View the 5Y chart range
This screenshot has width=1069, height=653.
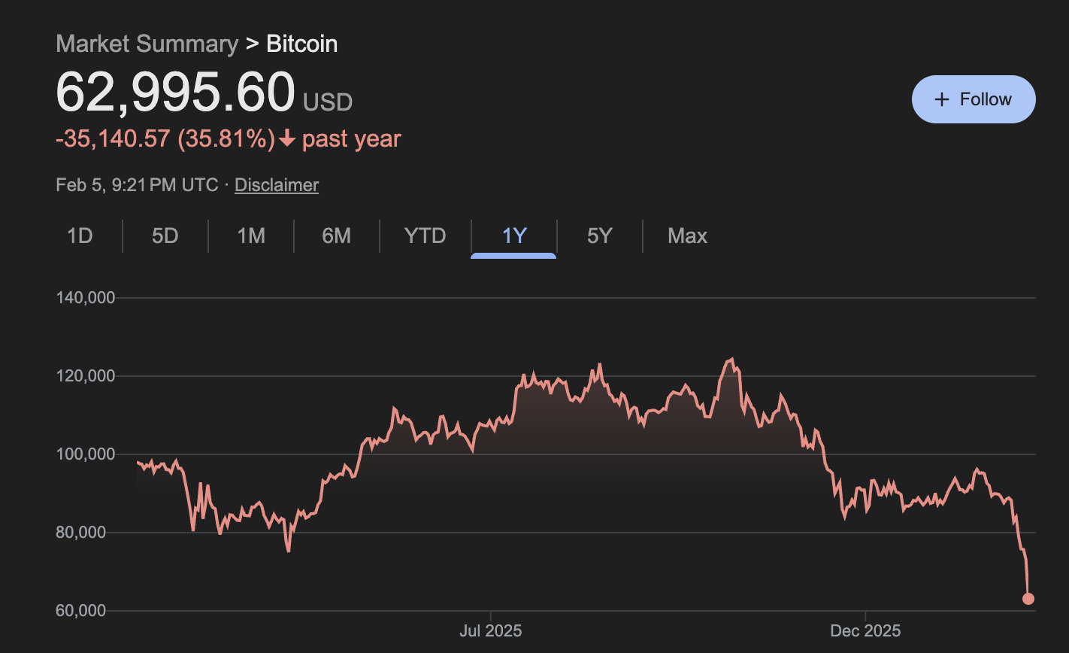pos(600,236)
